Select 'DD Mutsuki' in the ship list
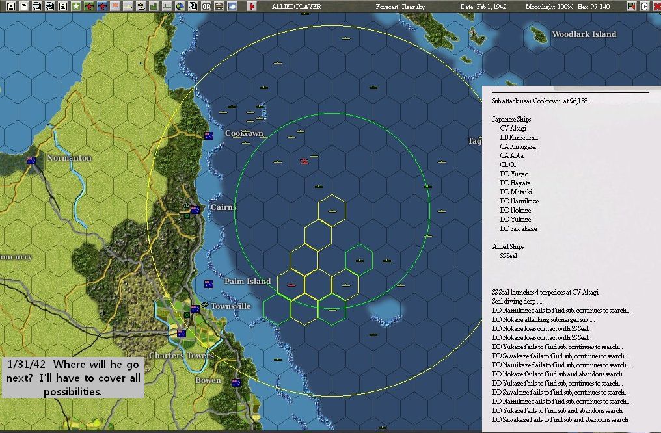The height and width of the screenshot is (433, 661). coord(516,192)
